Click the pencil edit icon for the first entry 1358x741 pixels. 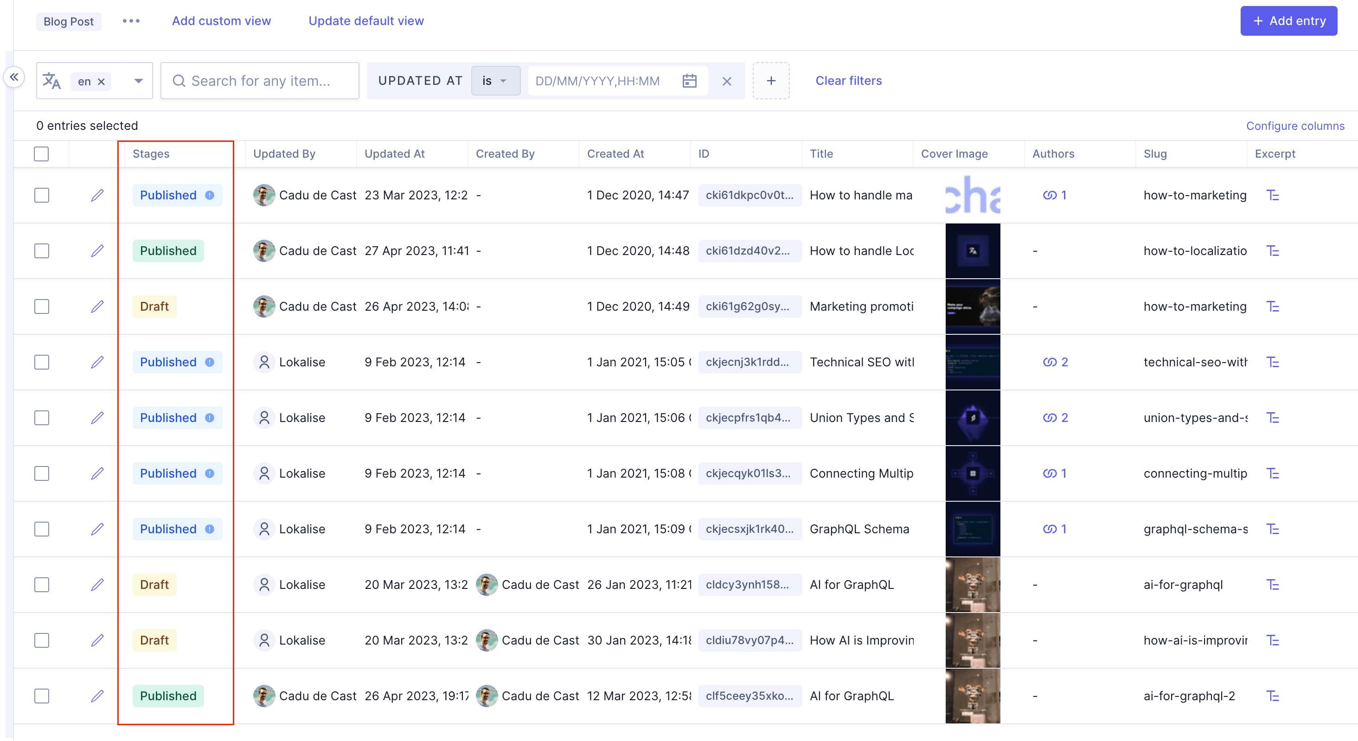[x=97, y=195]
